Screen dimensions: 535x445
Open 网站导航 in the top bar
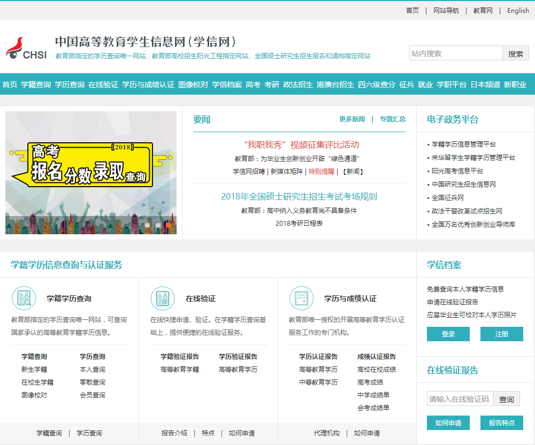click(x=446, y=11)
